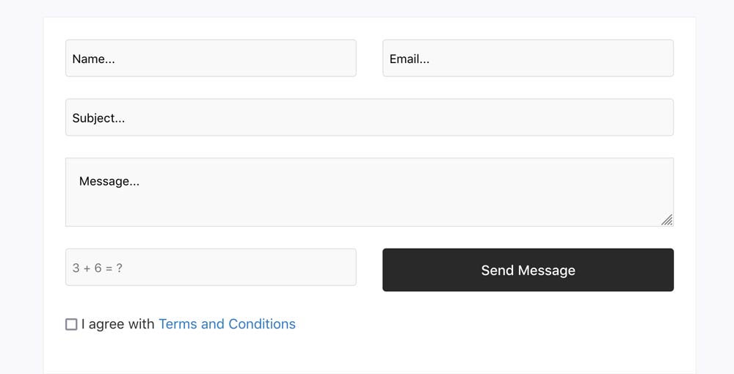Viewport: 734px width, 374px height.
Task: Click the "Subject..." placeholder text
Action: tap(98, 118)
